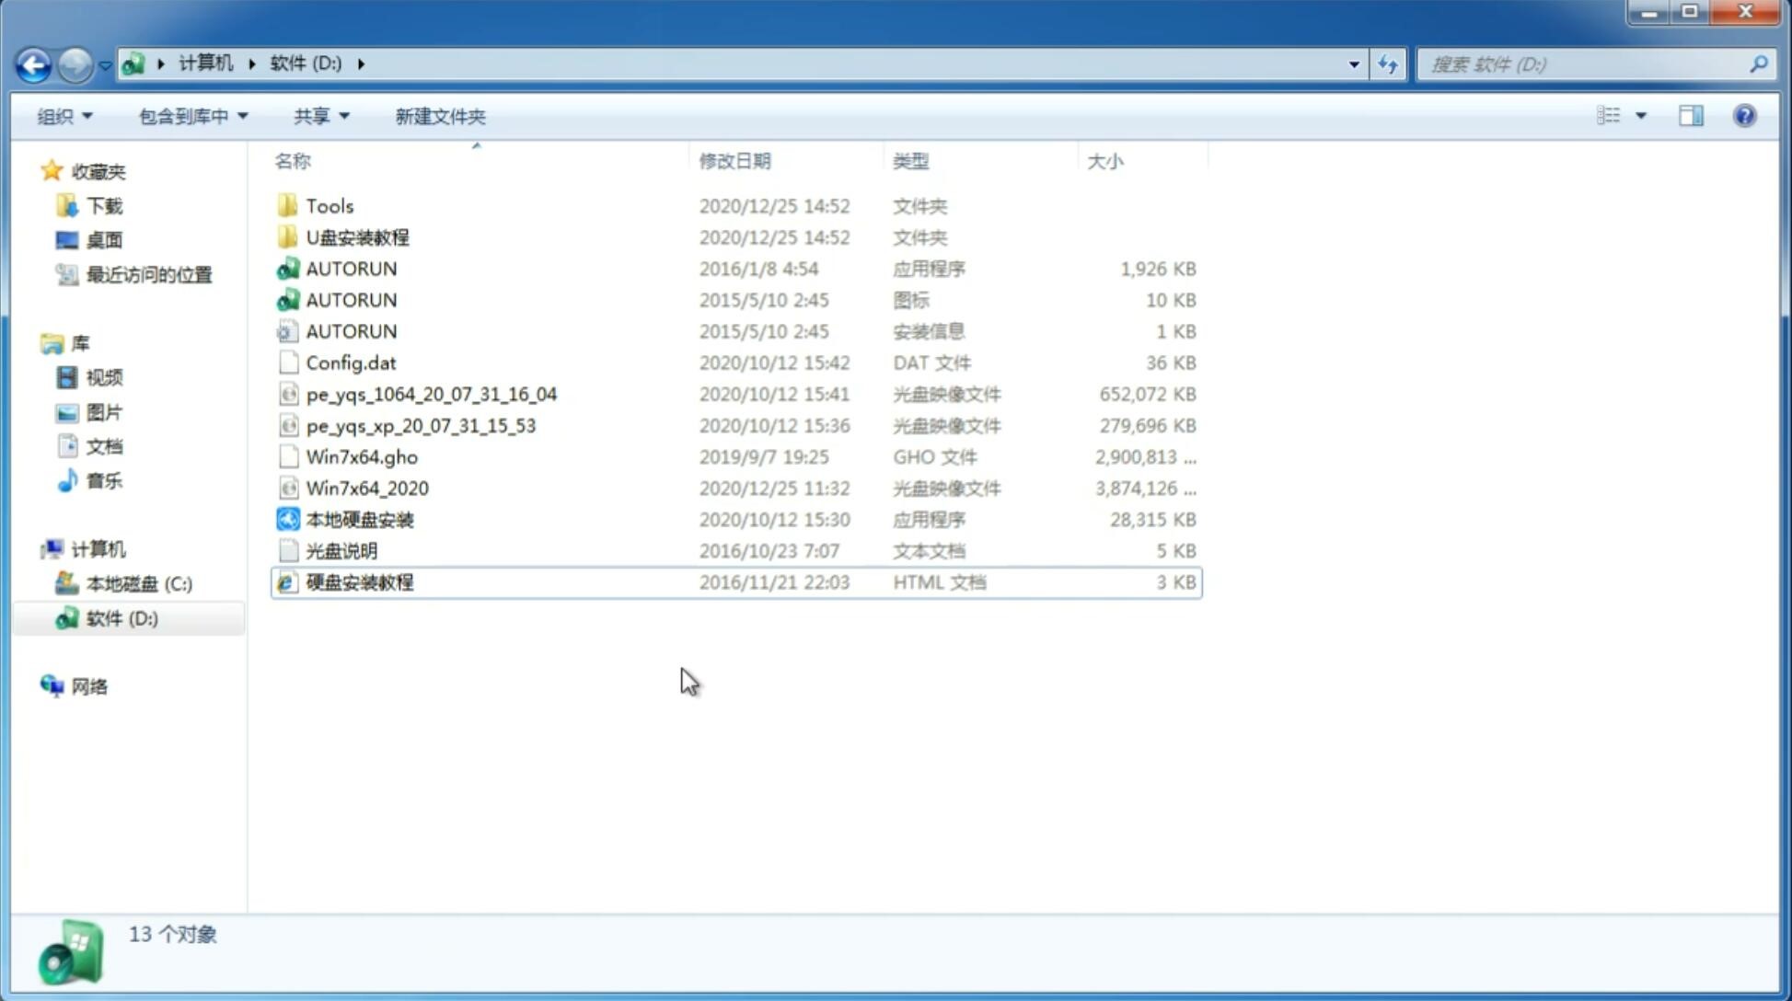Open Win7x64.gho backup file
The image size is (1792, 1001).
pos(362,456)
